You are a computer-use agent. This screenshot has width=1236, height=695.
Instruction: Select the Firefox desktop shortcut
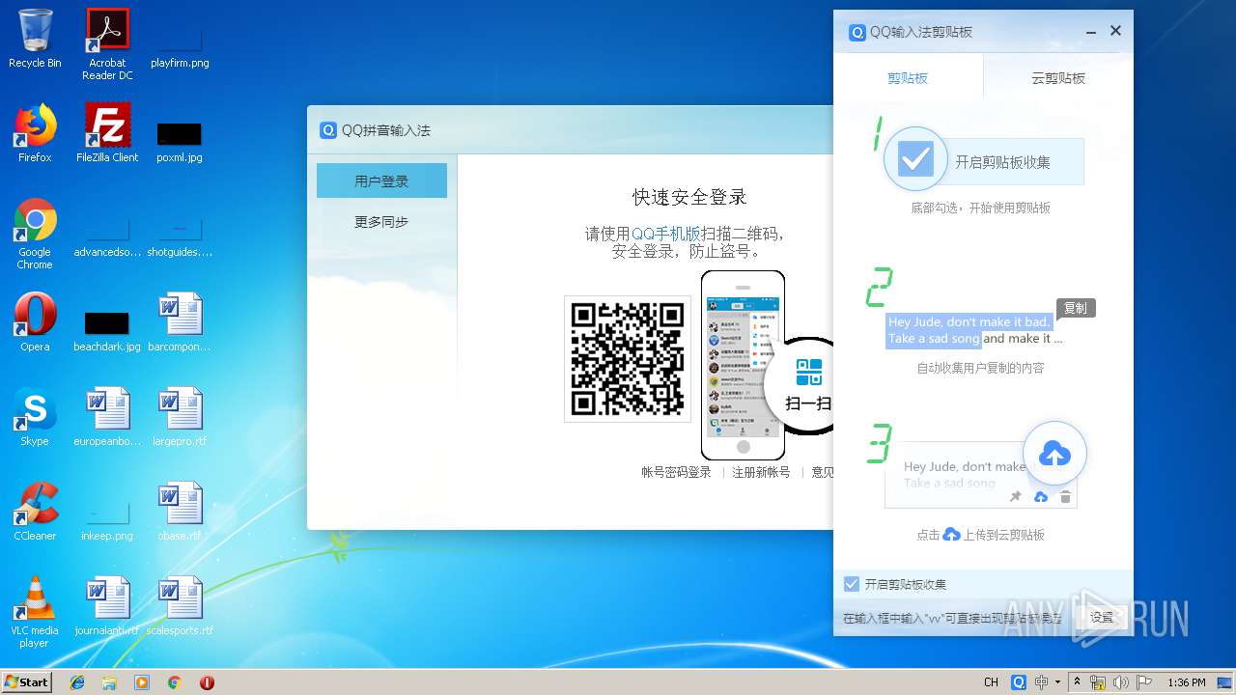tap(35, 133)
